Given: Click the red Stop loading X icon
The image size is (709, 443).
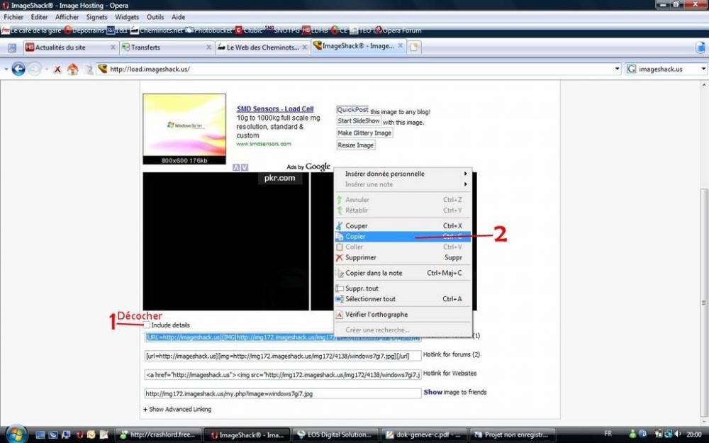Looking at the screenshot, I should [x=57, y=69].
